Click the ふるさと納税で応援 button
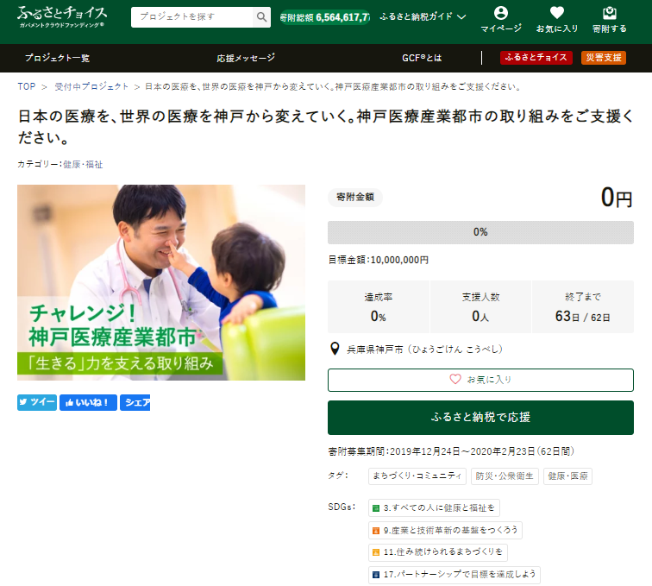 click(480, 417)
